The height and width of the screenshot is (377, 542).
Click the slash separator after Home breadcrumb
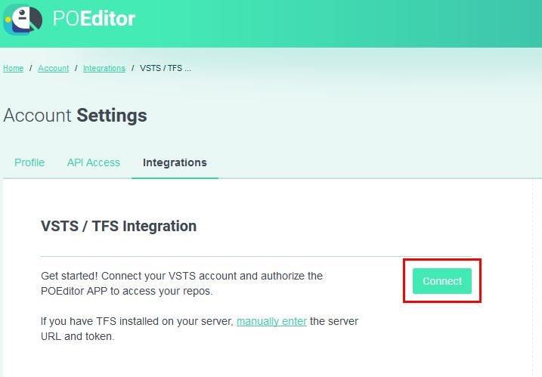[31, 68]
